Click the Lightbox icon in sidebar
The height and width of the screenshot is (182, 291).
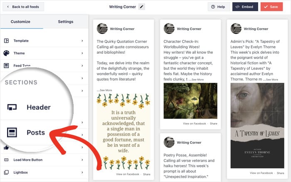6,172
